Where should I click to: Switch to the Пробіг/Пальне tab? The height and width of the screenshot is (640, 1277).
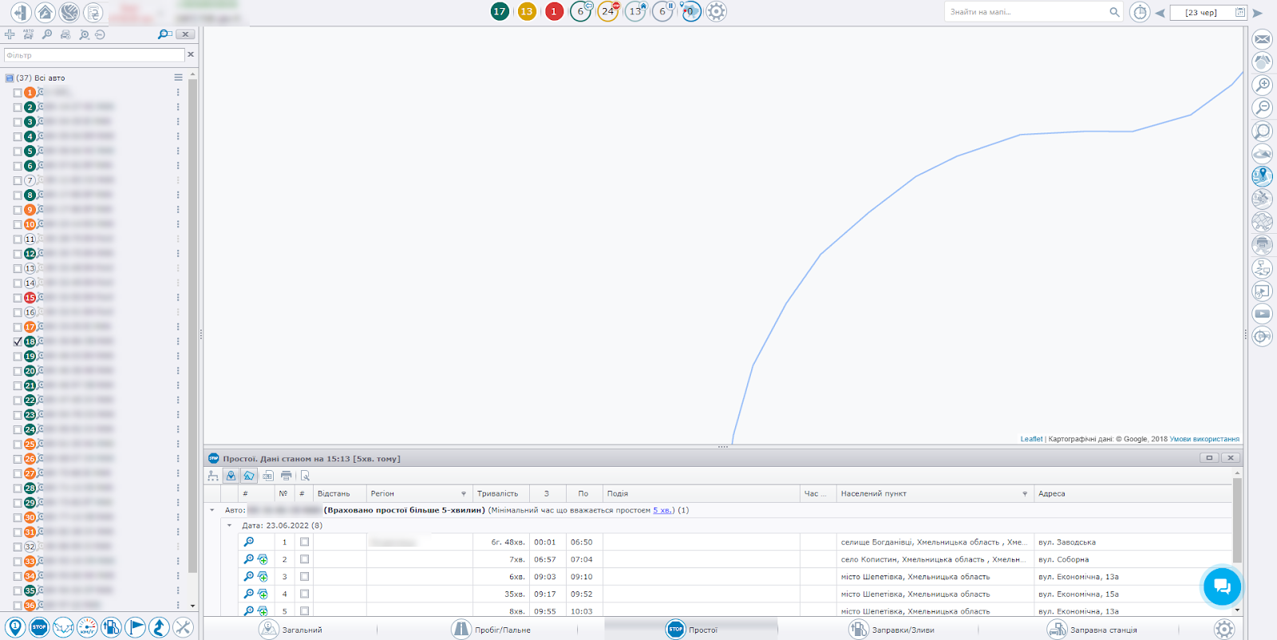(x=491, y=630)
